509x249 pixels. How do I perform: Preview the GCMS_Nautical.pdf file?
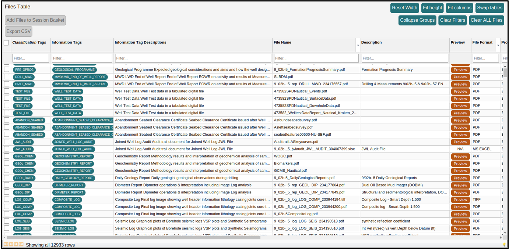pyautogui.click(x=460, y=171)
